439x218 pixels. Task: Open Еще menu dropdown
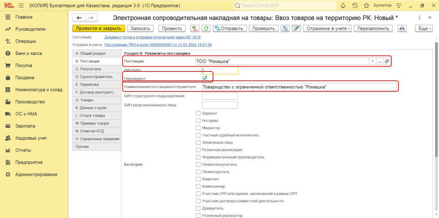coord(424,29)
